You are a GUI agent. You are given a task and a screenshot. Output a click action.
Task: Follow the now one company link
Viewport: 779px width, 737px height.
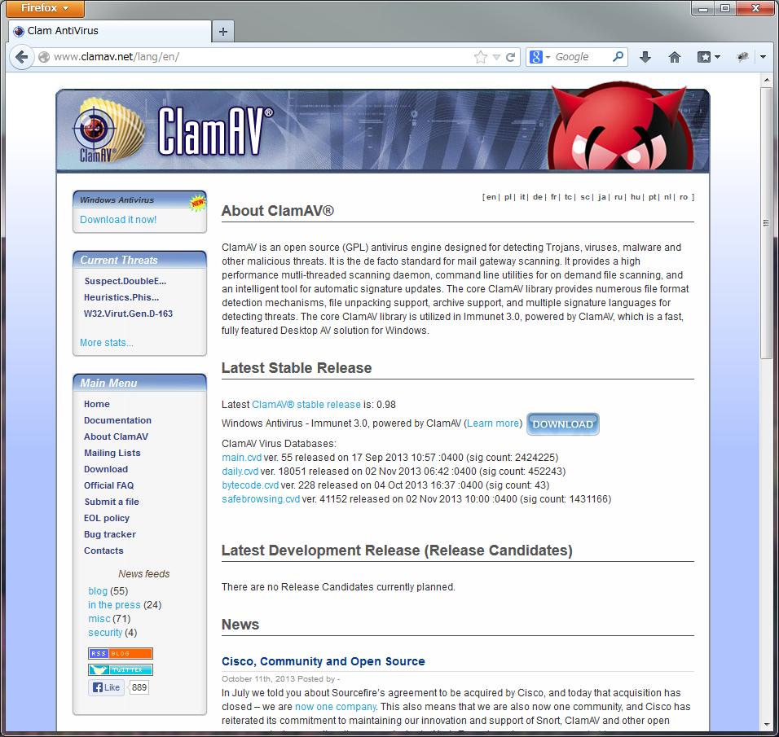pos(336,707)
